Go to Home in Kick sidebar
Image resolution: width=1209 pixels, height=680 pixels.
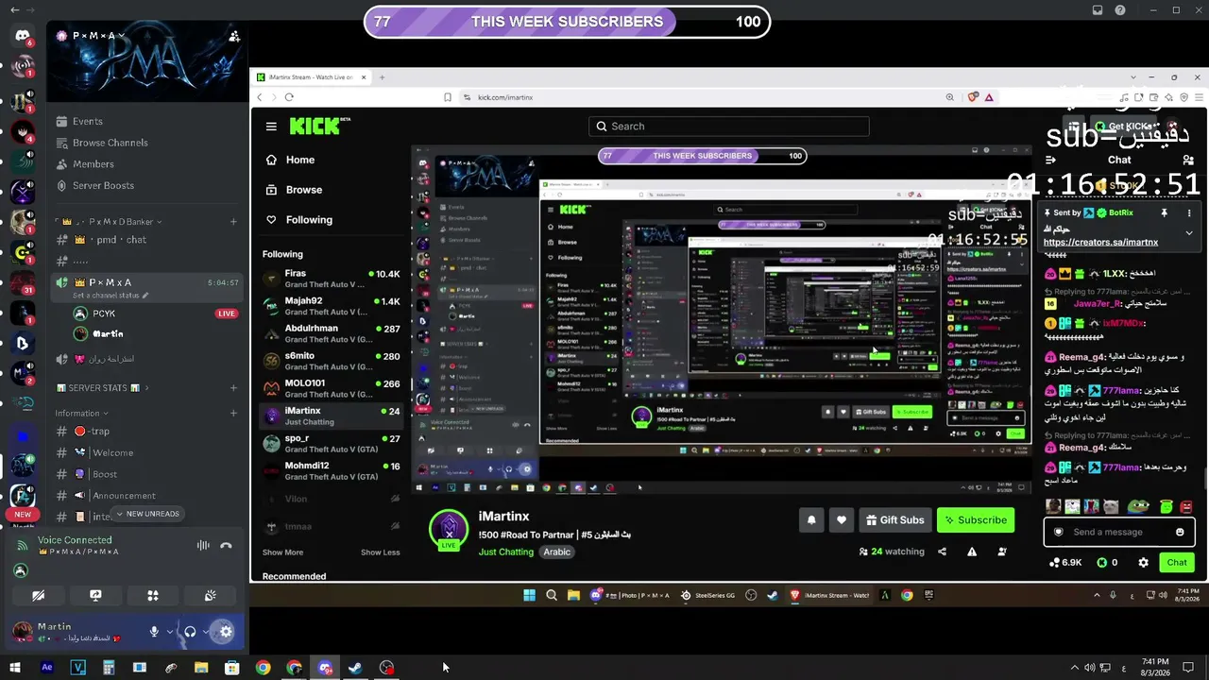289,161
